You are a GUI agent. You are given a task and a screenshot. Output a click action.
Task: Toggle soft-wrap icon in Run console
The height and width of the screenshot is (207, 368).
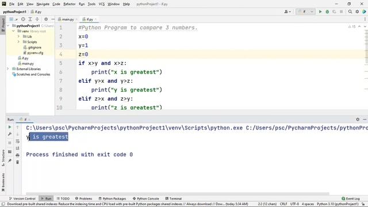tap(18, 141)
